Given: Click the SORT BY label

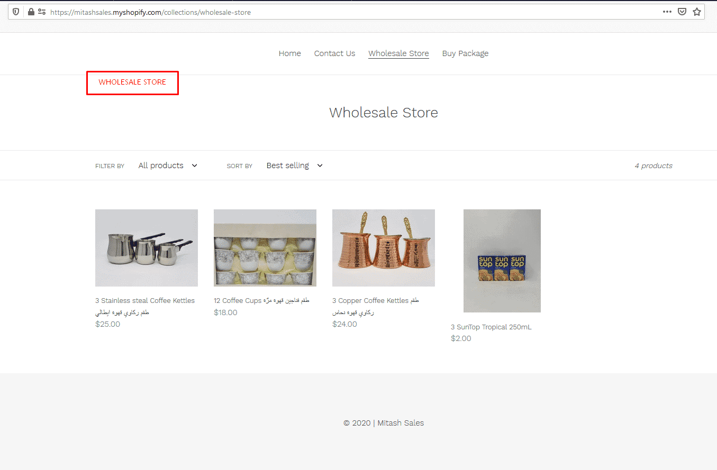Looking at the screenshot, I should point(239,166).
